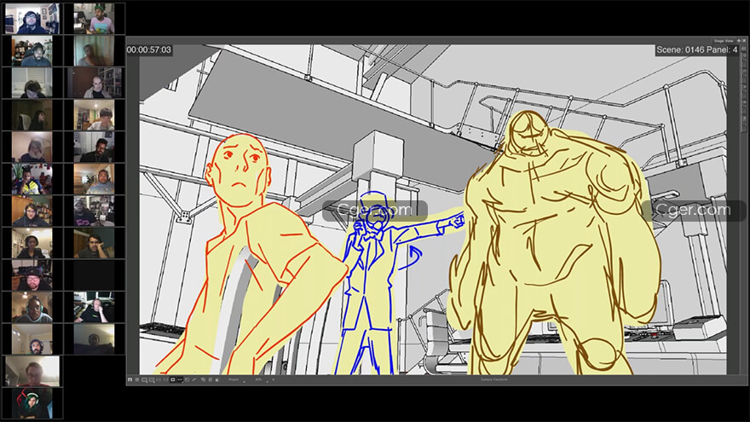Click the Camera Transform label in status bar
The image size is (750, 422).
tap(494, 380)
